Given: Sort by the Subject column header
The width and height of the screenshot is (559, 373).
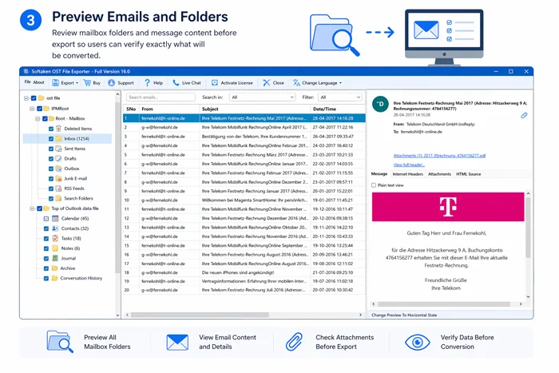Looking at the screenshot, I should point(256,109).
